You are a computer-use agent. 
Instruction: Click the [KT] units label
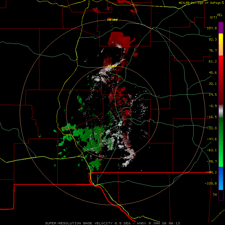coord(213,17)
